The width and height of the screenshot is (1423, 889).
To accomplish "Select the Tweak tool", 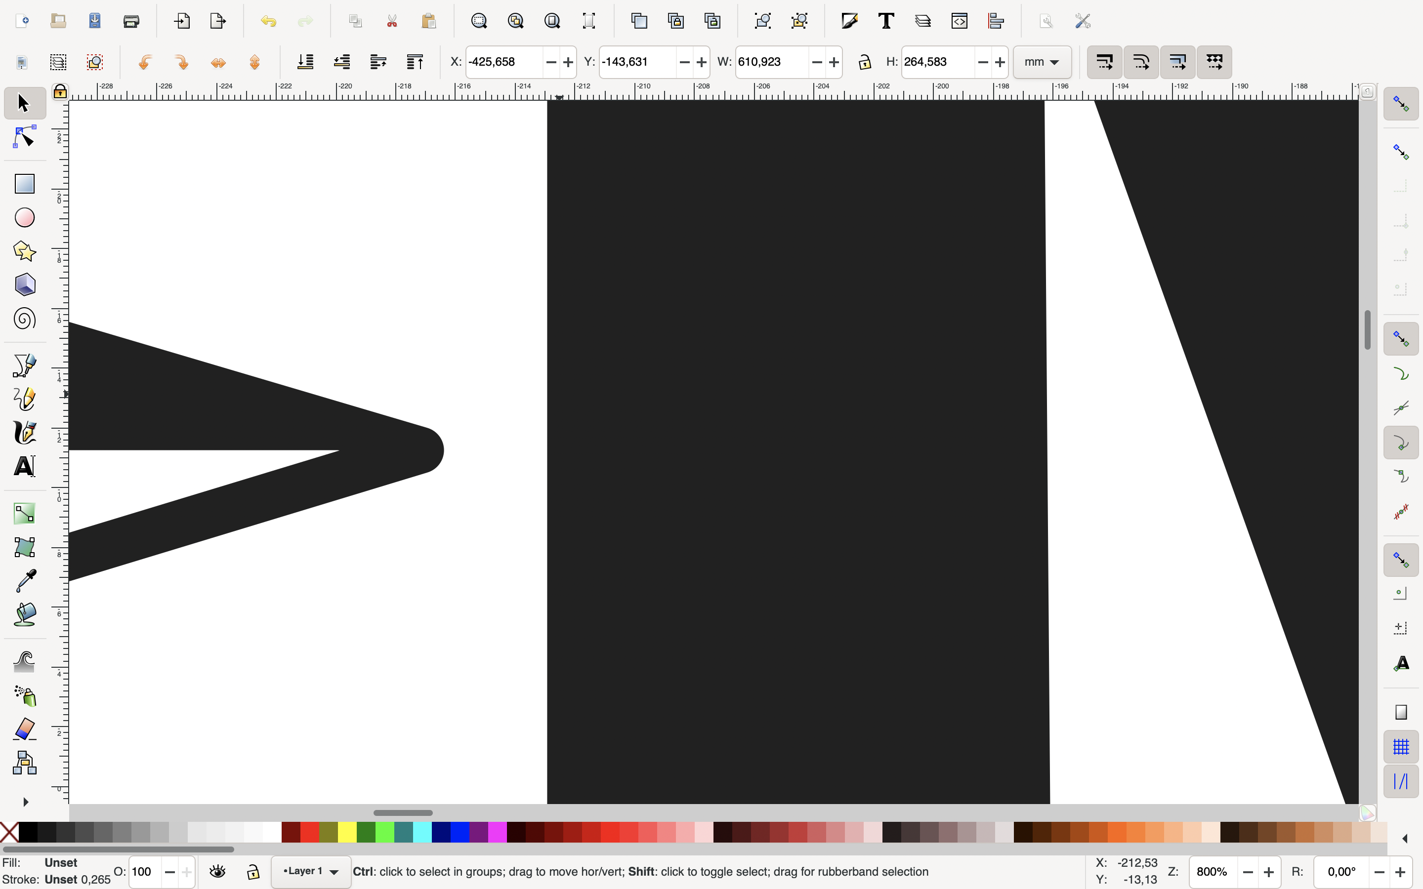I will click(24, 661).
